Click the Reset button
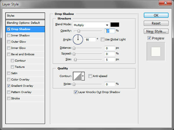Screen dimensions: 174x130 click(x=156, y=23)
